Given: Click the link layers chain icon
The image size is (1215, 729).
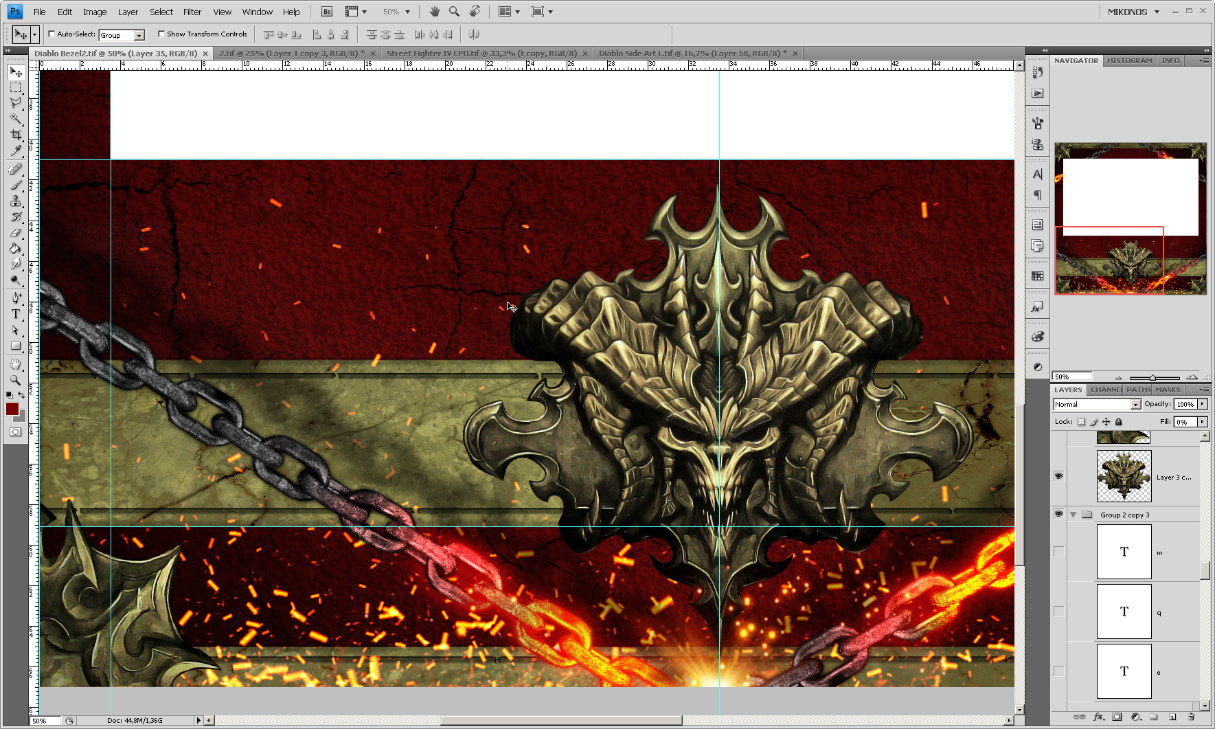Looking at the screenshot, I should [1080, 717].
